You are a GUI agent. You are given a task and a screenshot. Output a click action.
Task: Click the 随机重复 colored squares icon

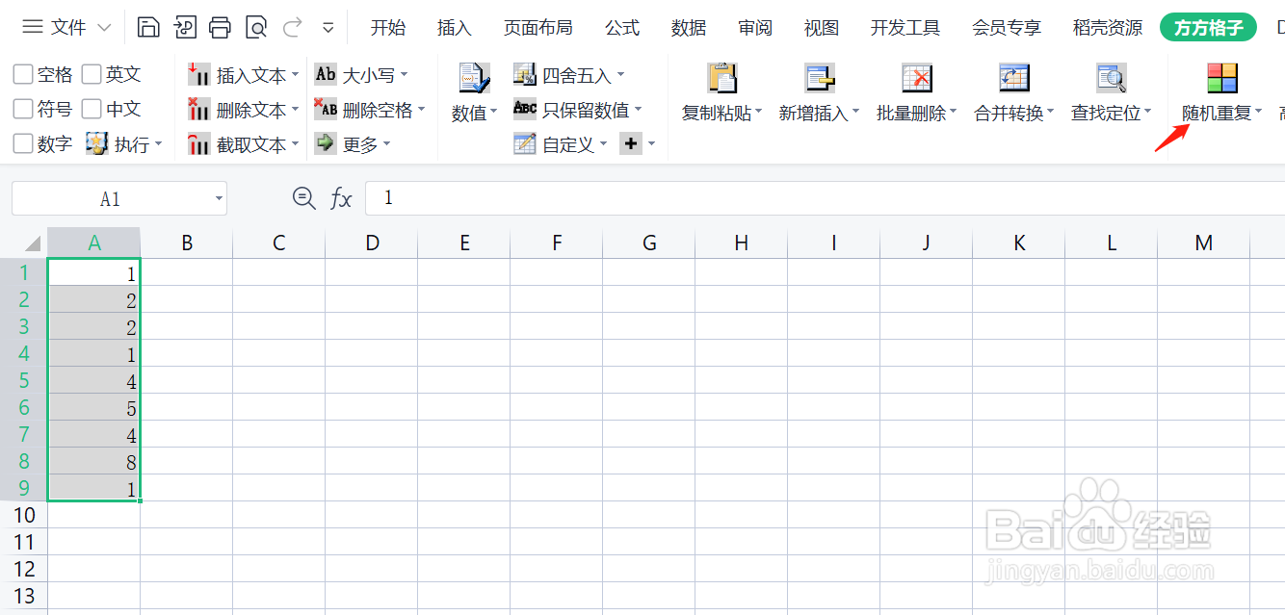point(1222,78)
